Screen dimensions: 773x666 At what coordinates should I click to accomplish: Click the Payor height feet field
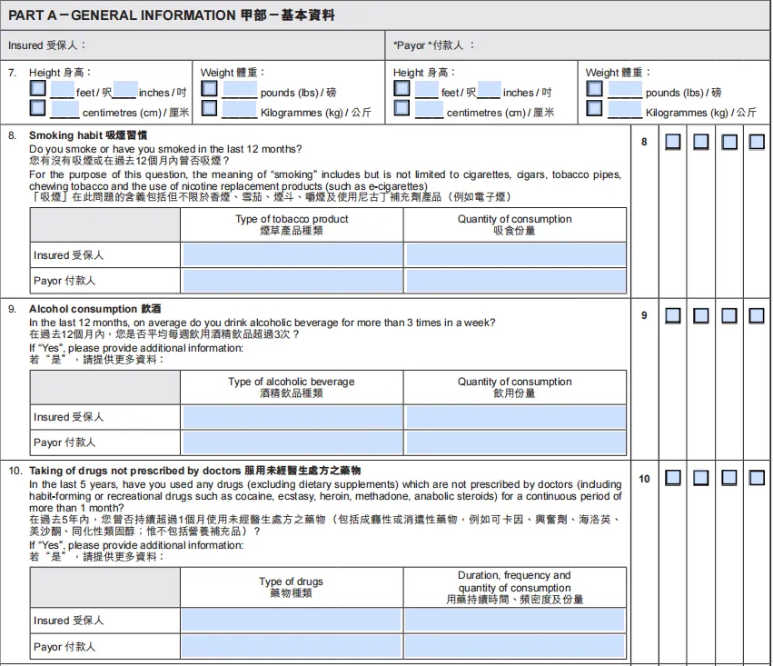coord(427,90)
